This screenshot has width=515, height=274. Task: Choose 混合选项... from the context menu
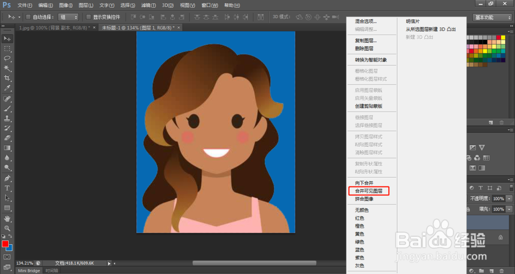(x=366, y=21)
